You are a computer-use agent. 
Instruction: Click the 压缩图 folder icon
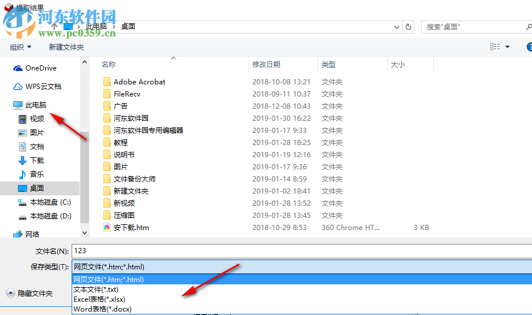click(107, 215)
